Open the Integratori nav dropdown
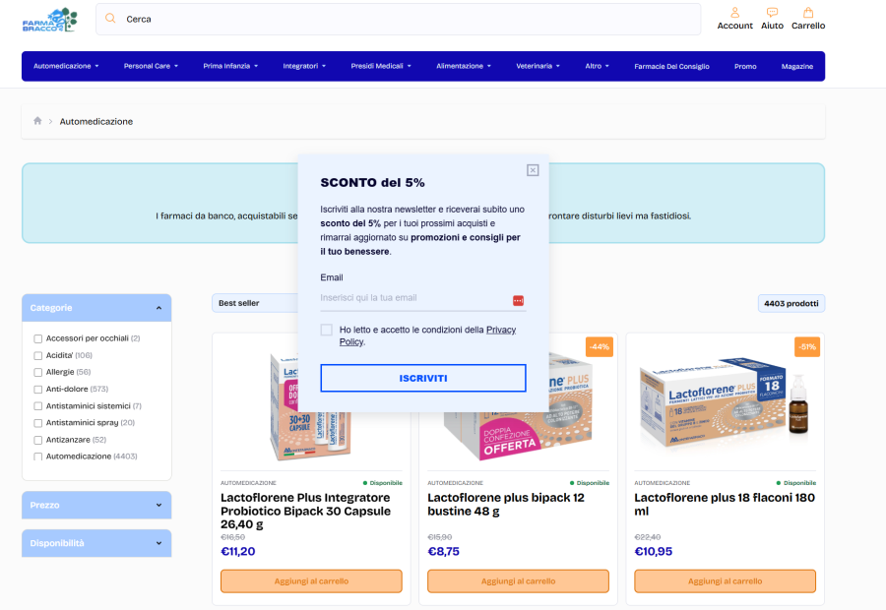This screenshot has height=610, width=886. 304,66
